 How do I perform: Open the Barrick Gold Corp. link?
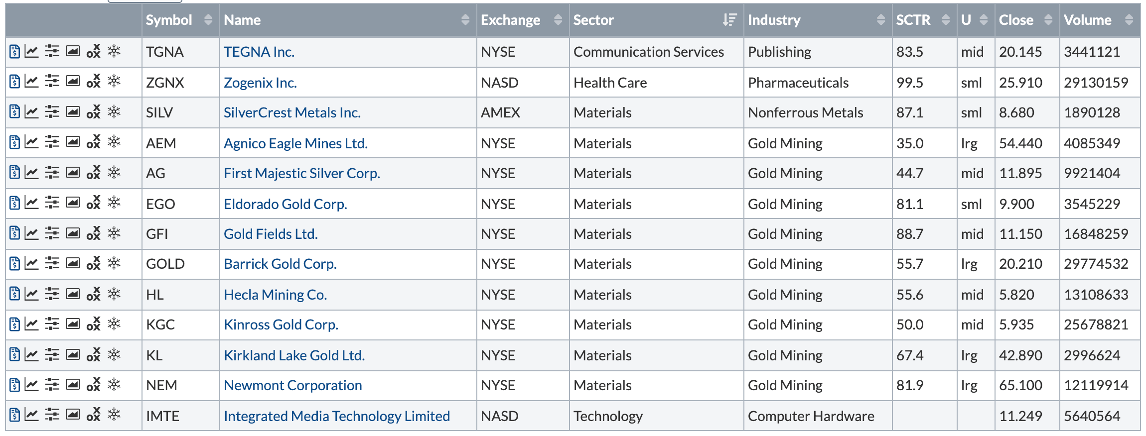[x=280, y=264]
